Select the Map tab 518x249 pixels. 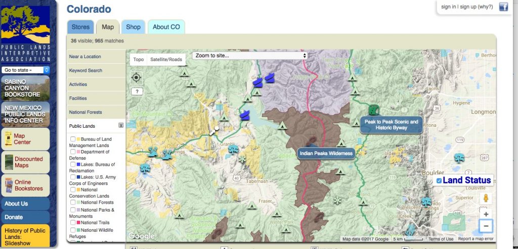coord(108,27)
